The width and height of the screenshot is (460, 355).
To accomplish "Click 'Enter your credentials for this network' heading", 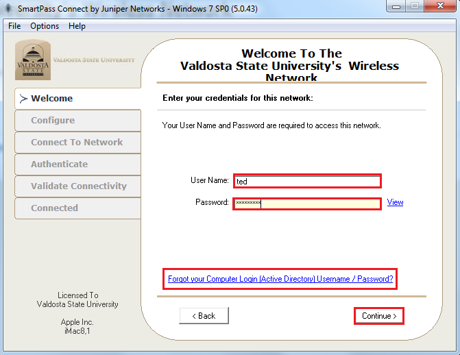I will click(238, 98).
